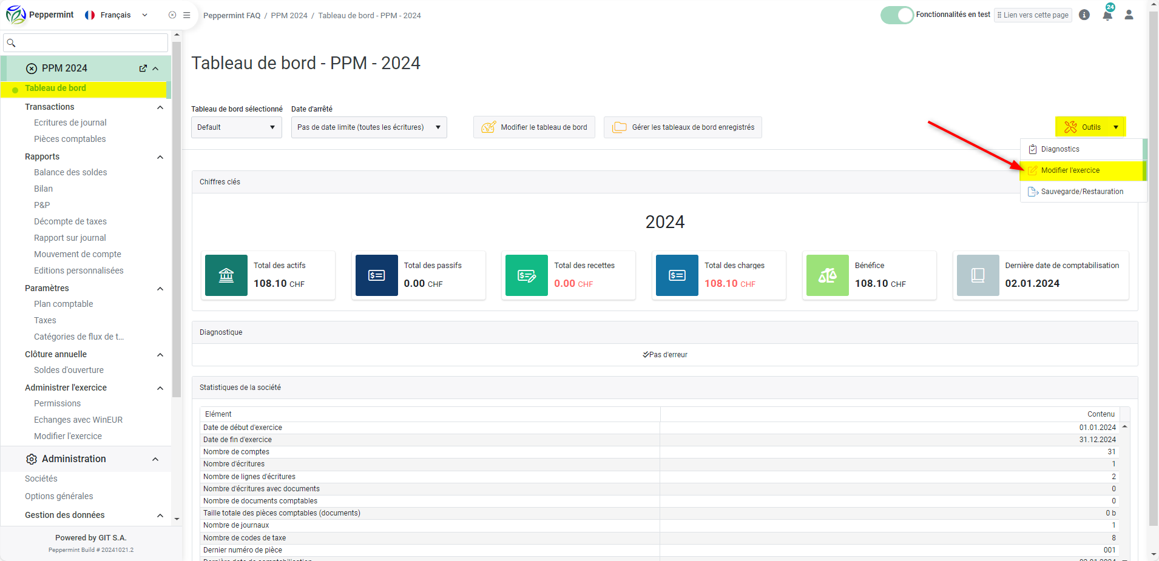
Task: Click the Total des charges icon
Action: coord(677,275)
